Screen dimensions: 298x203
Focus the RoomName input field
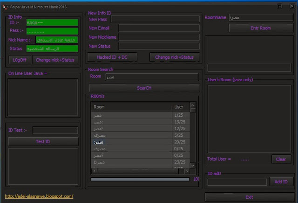[261, 18]
